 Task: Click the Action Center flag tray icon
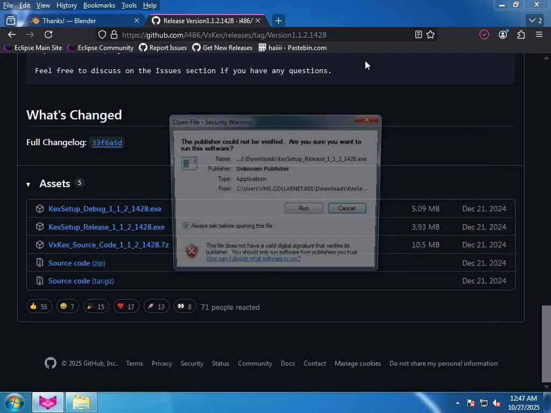click(x=471, y=403)
